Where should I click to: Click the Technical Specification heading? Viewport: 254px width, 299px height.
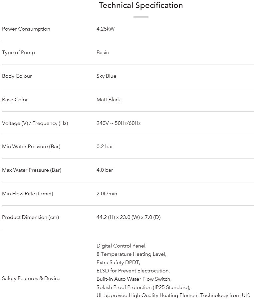[x=141, y=6]
